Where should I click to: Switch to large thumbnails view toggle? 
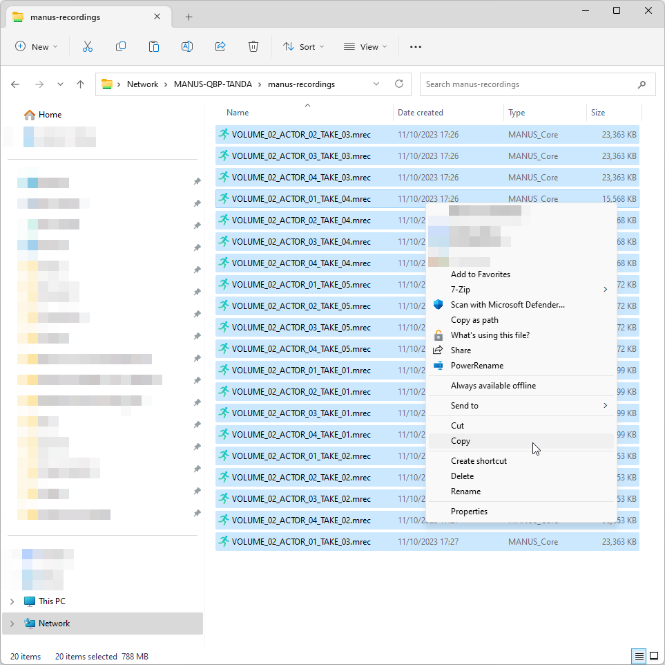tap(653, 656)
